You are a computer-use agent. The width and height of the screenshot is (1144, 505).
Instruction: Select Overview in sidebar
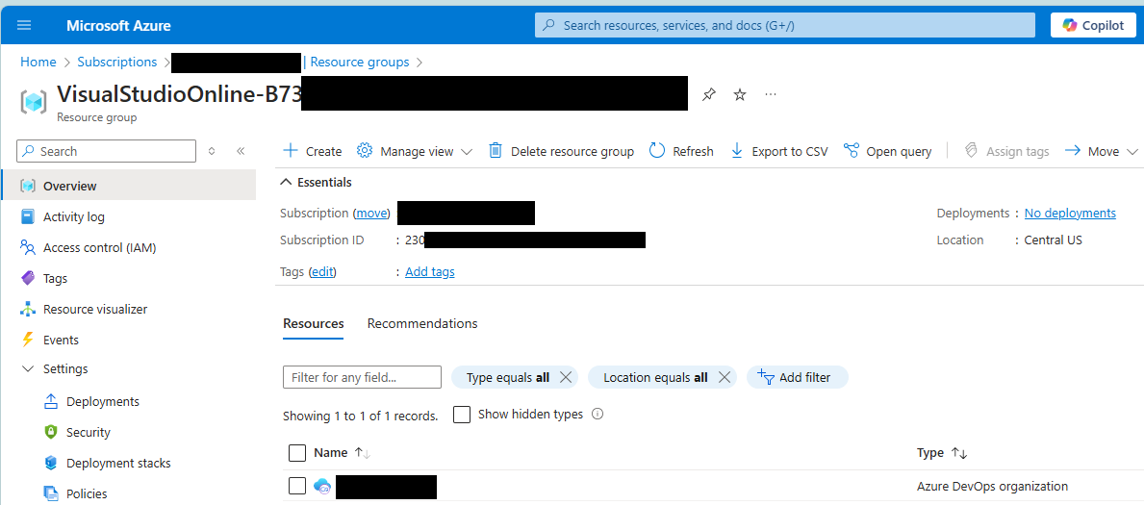[128, 186]
